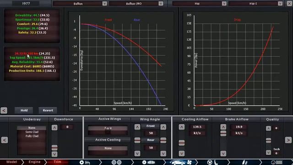Click the Safety 32.2 stat

[32, 33]
